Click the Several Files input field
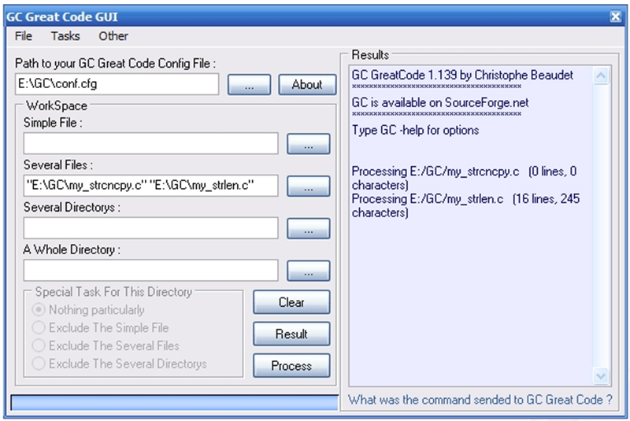This screenshot has width=630, height=421. pyautogui.click(x=150, y=186)
